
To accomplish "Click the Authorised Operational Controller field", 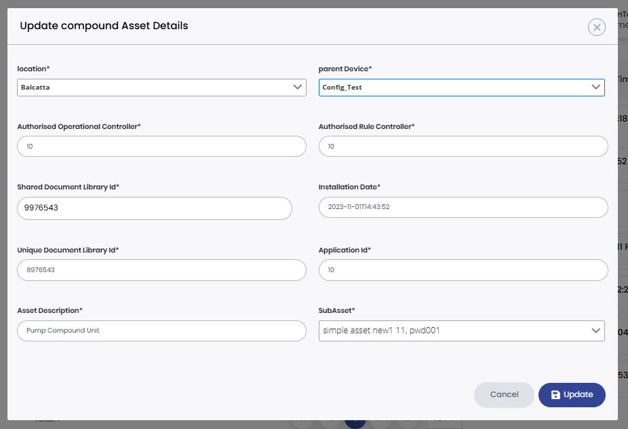I will click(x=161, y=146).
